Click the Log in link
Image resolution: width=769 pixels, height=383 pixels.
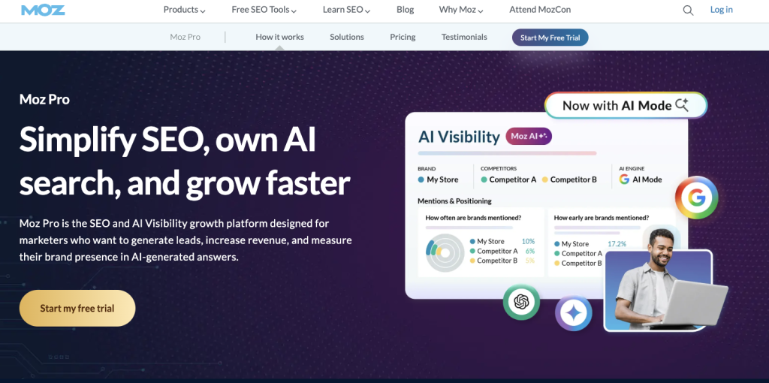[x=722, y=10]
